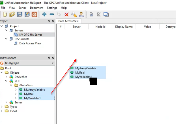This screenshot has width=176, height=124.
Task: Close the Project panel
Action: (53, 21)
